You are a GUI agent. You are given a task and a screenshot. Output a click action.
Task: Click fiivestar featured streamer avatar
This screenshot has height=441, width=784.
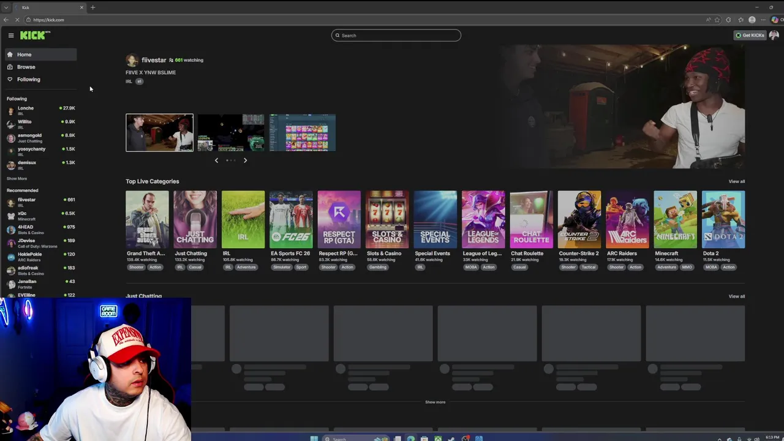click(132, 60)
